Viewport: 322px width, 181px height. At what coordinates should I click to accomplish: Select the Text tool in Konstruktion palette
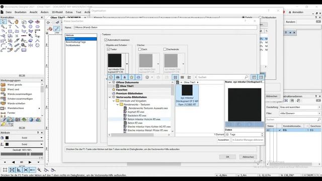(10, 27)
